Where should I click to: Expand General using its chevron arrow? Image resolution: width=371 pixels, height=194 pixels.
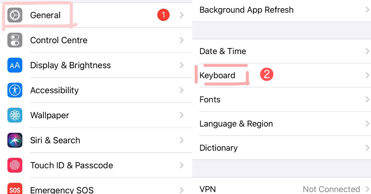pos(181,15)
